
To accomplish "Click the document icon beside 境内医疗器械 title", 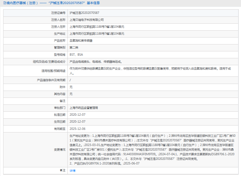I will (x=5, y=3).
